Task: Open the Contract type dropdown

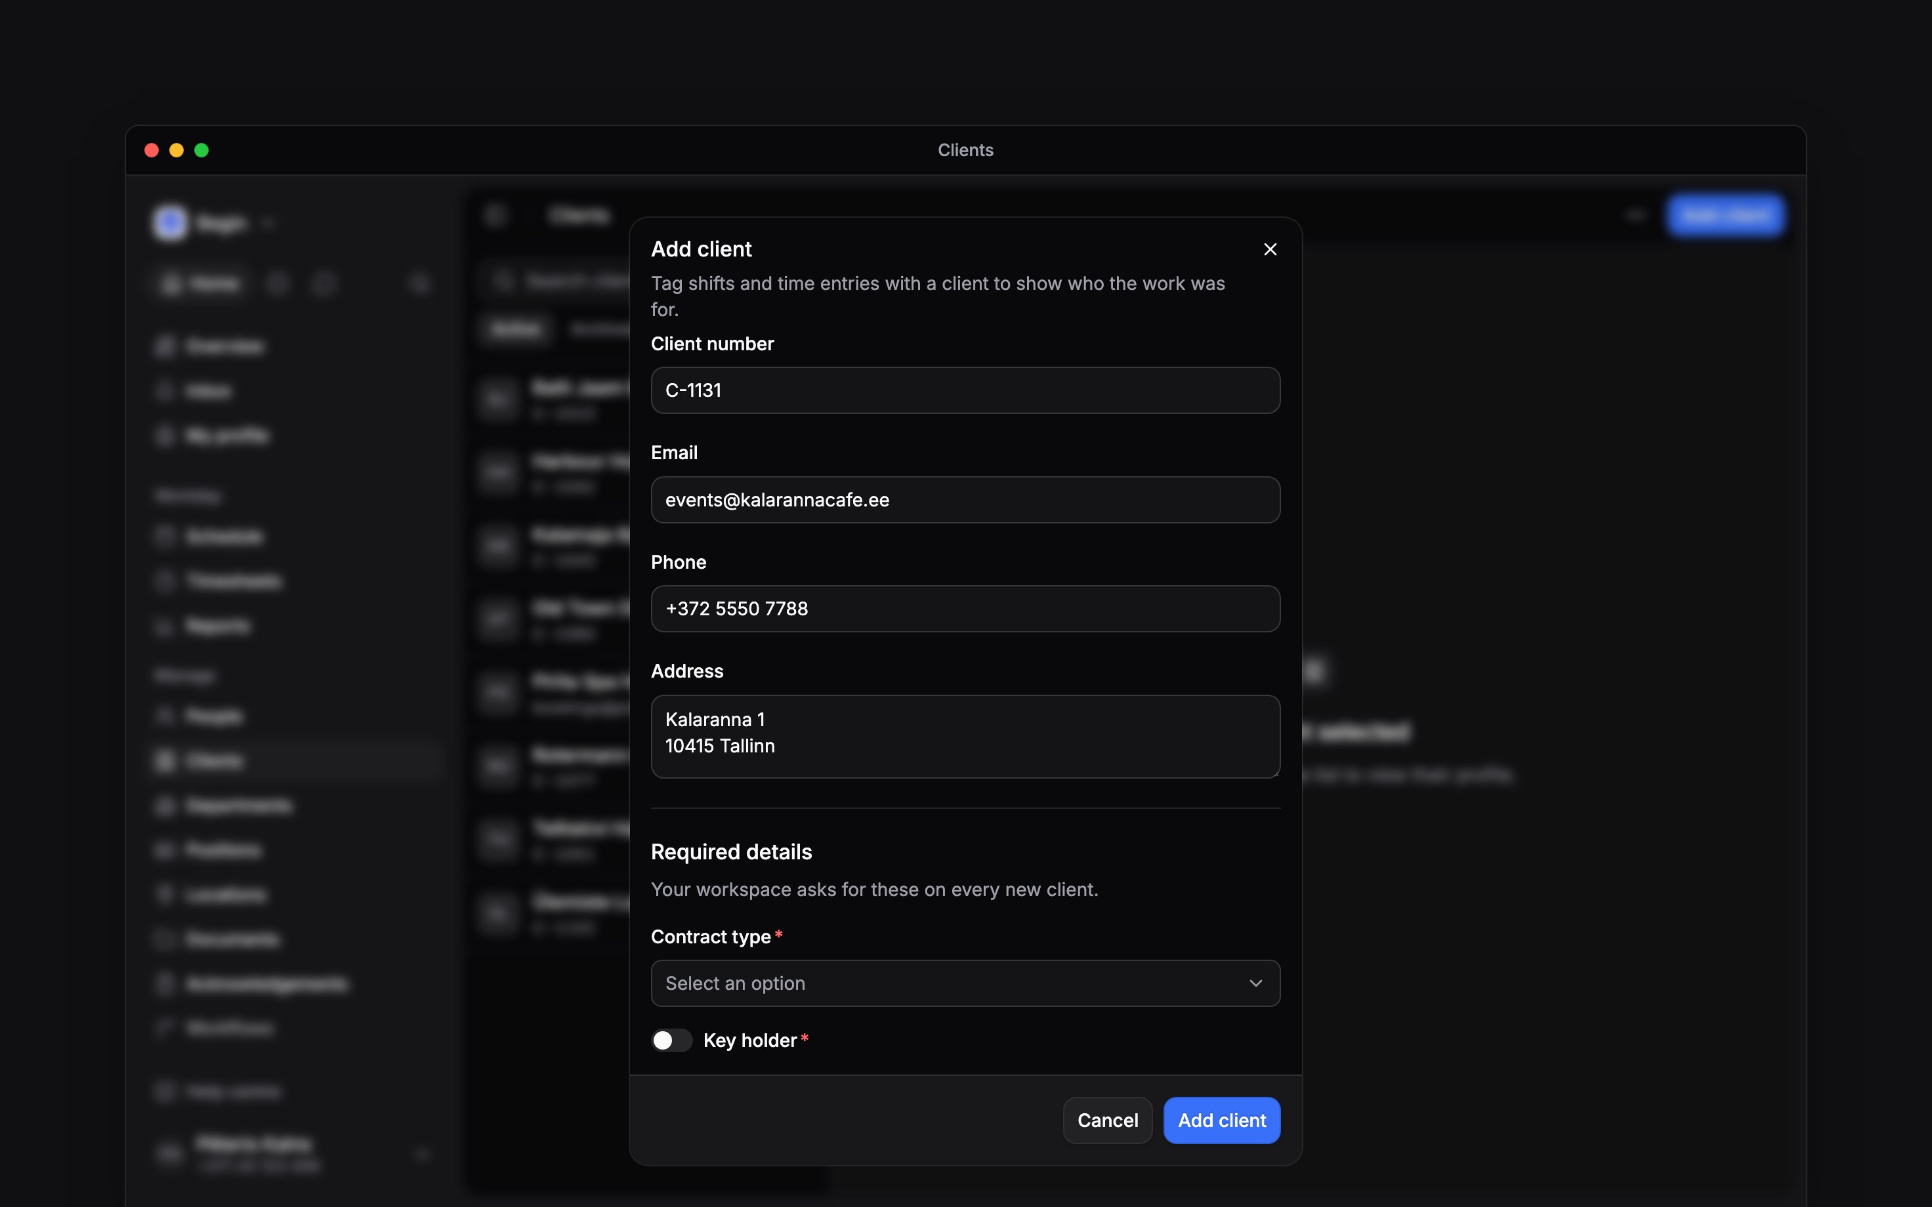Action: click(965, 983)
